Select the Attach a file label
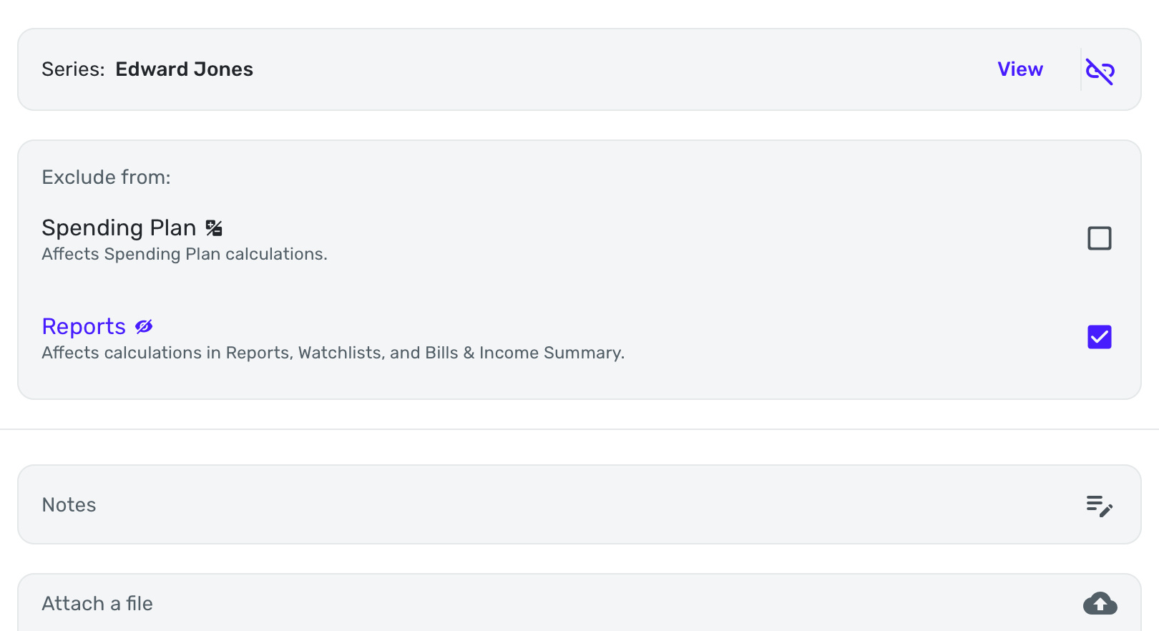The image size is (1159, 631). [97, 604]
